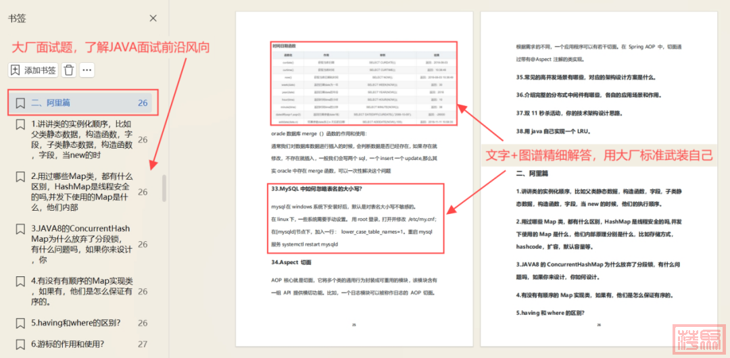Open the three-dots more options menu
This screenshot has width=730, height=358.
point(87,70)
